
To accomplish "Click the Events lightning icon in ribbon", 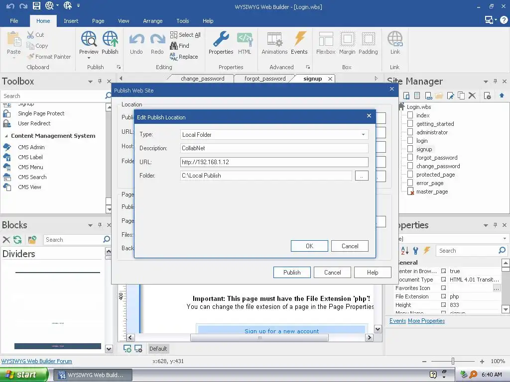I will (x=299, y=39).
